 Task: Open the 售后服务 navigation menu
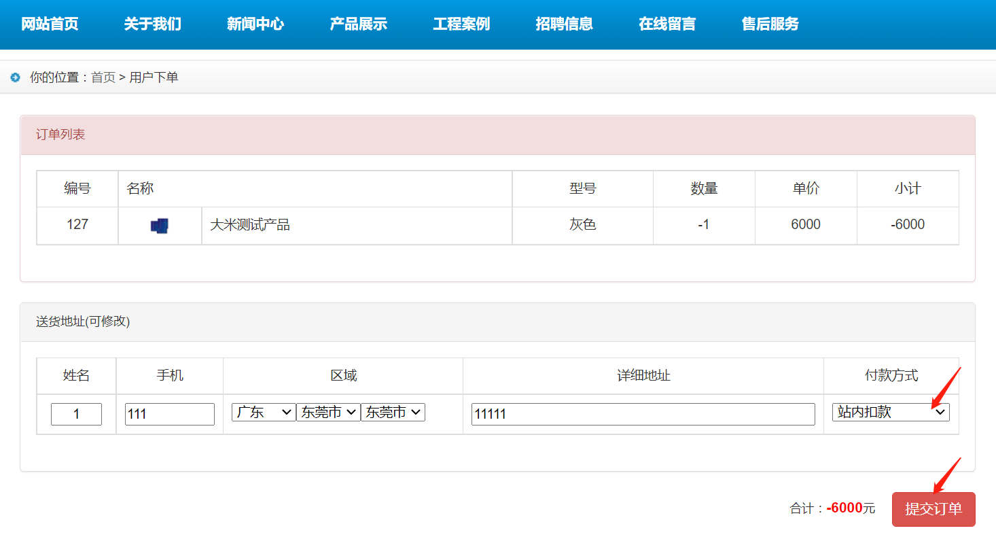pos(770,24)
